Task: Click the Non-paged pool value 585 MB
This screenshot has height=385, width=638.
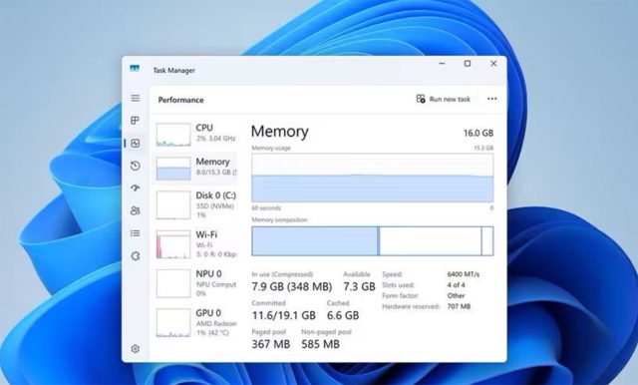Action: point(320,344)
